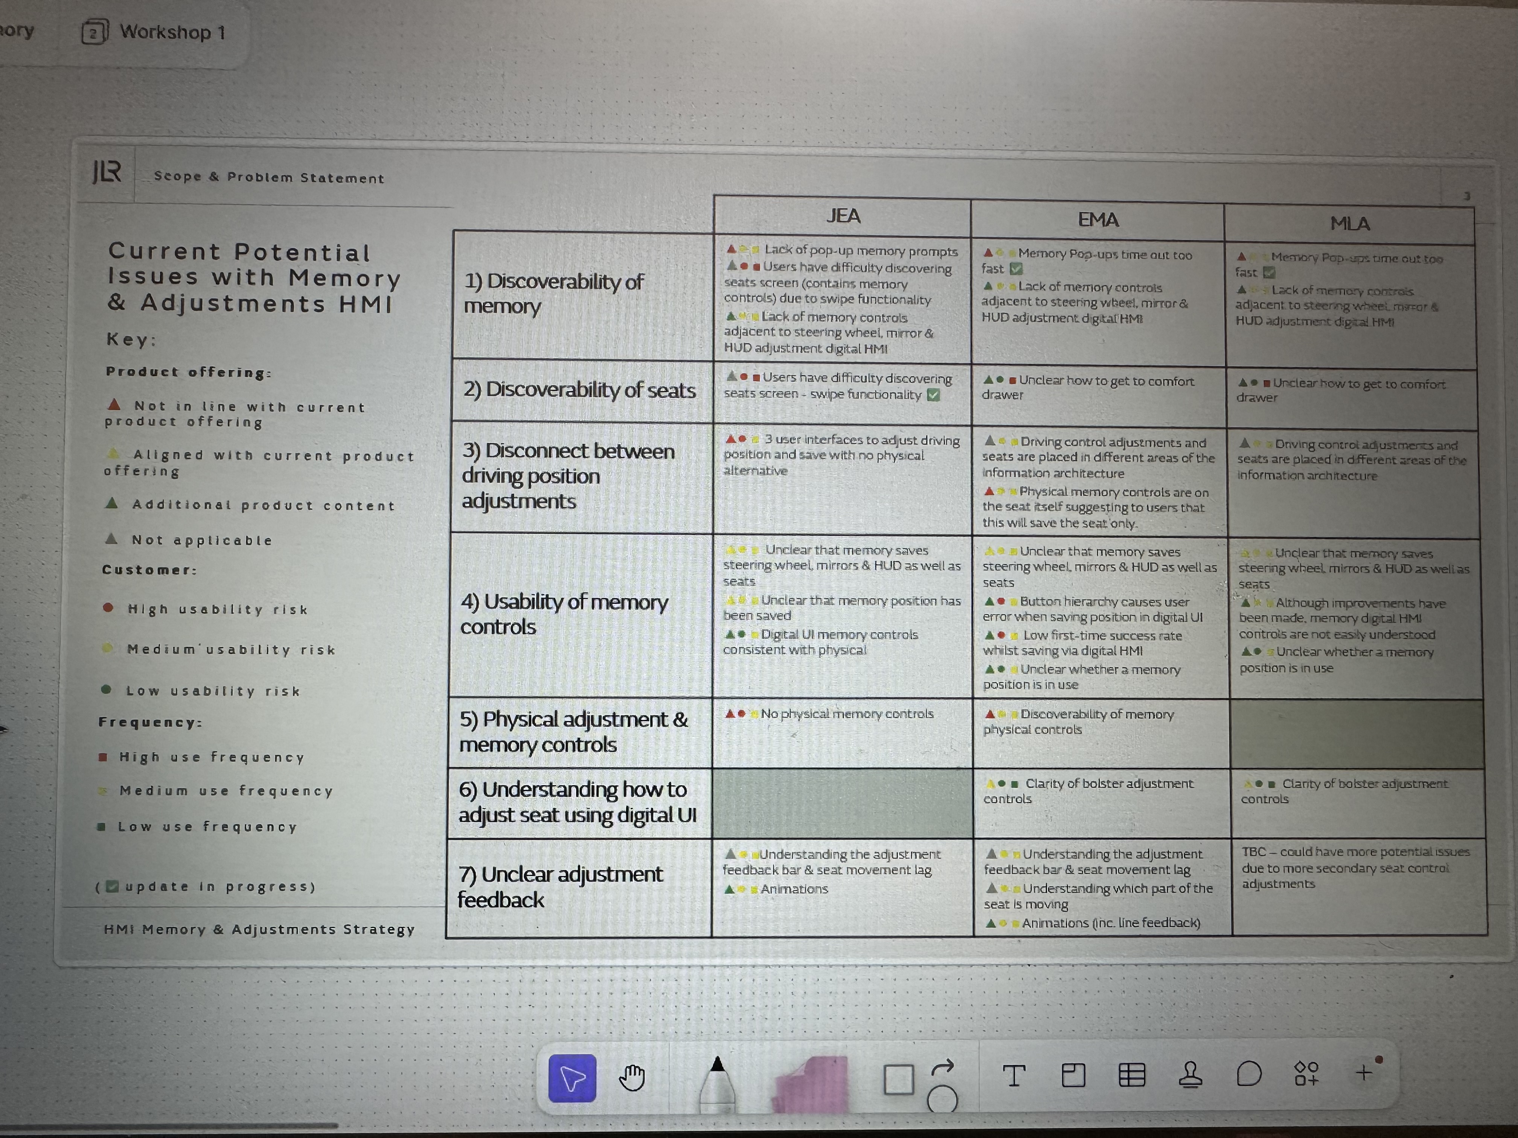1518x1138 pixels.
Task: Click green check after MLA 'time out too fast'
Action: 1269,272
